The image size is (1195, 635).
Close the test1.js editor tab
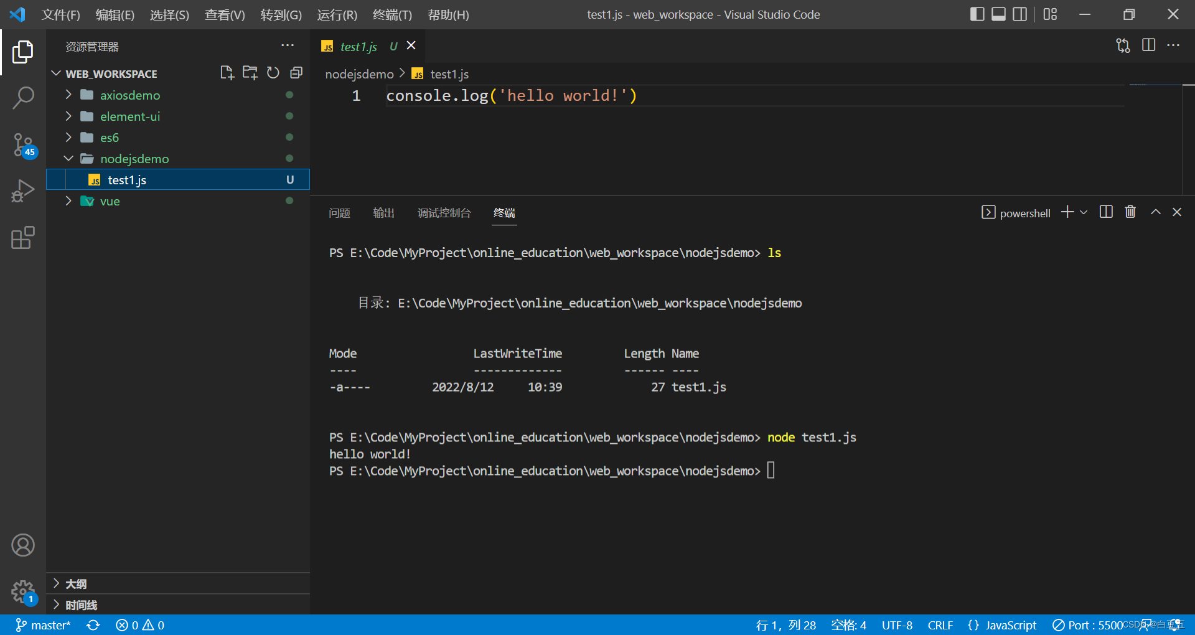(411, 45)
